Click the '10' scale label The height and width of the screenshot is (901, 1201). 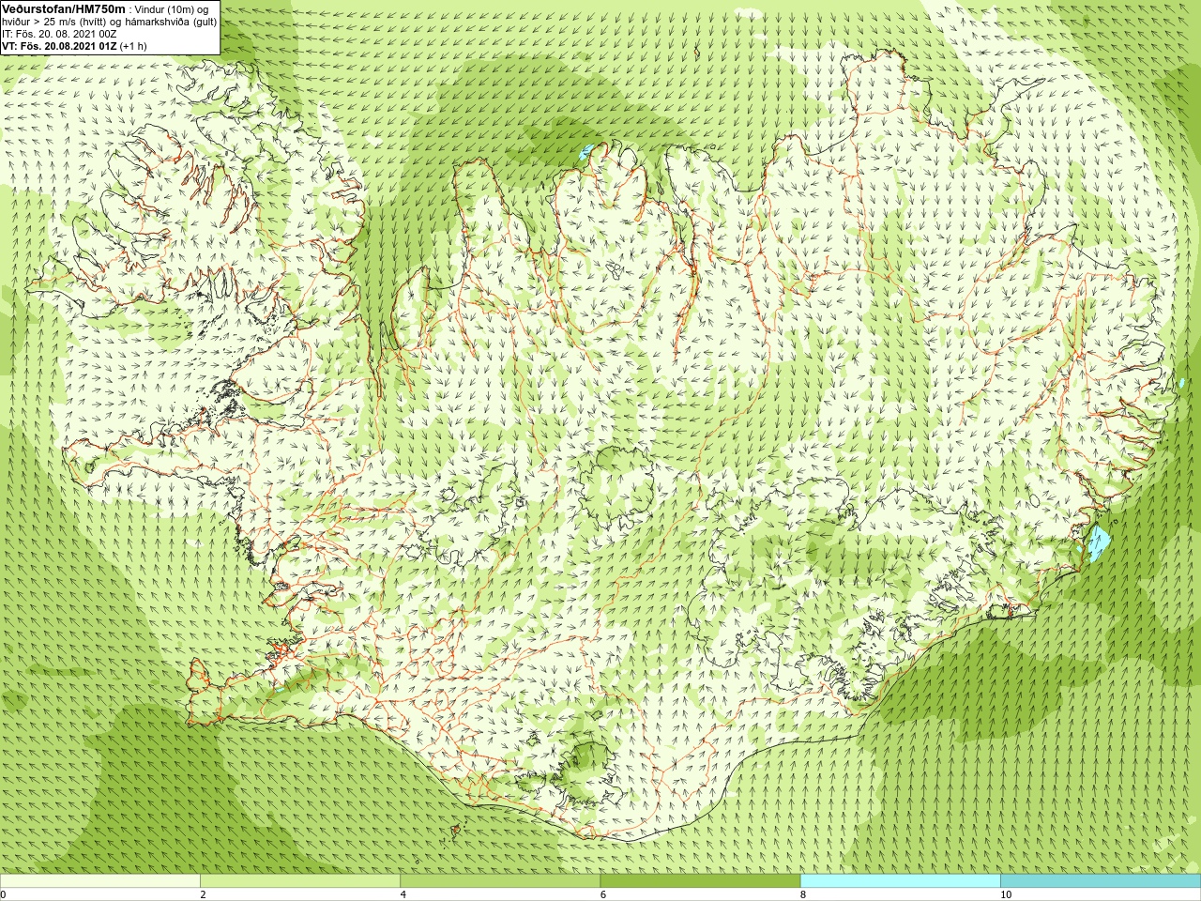coord(1005,894)
